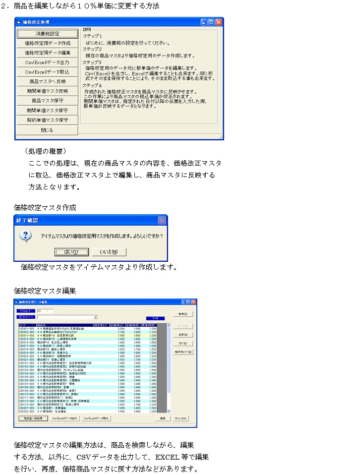
Task: Click the 価格改定マスタ作成 heading text
Action: point(45,208)
